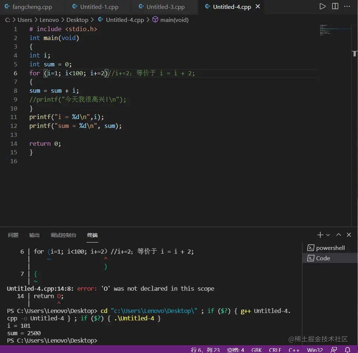This screenshot has width=358, height=353.
Task: Click the 'sum = 2500' terminal output
Action: 24,333
